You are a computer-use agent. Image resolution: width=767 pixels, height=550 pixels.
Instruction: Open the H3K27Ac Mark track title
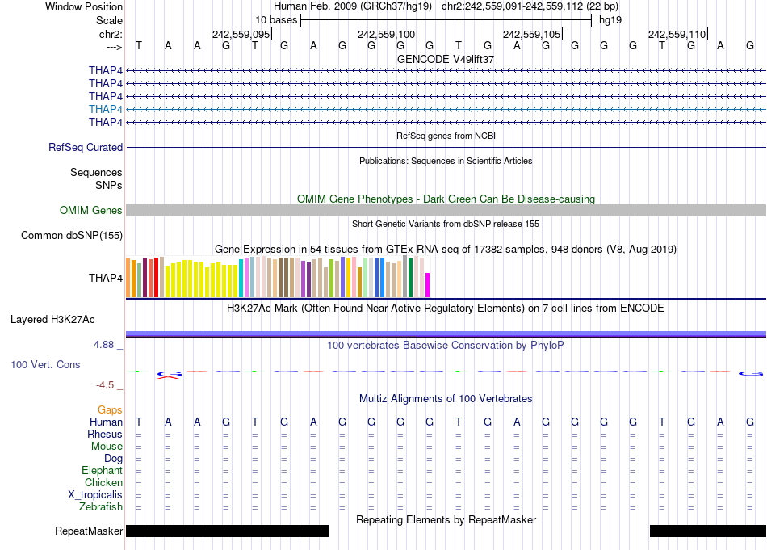coord(446,309)
